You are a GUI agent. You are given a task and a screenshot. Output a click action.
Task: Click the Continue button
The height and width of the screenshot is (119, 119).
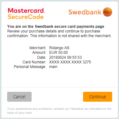tap(98, 97)
